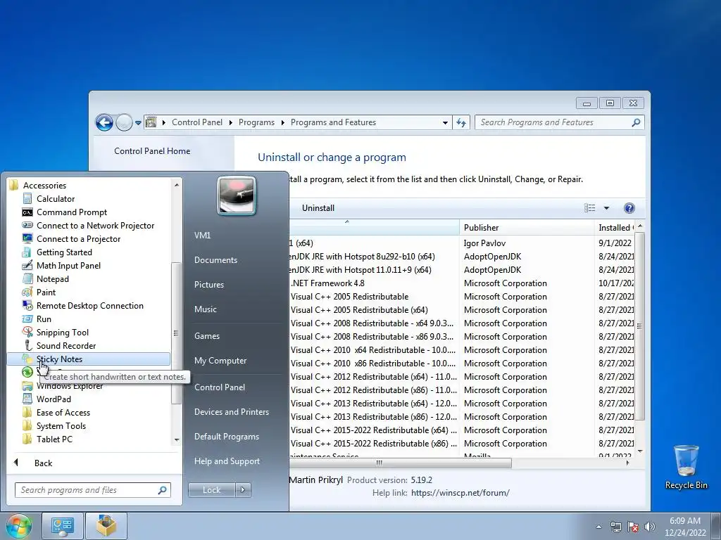721x540 pixels.
Task: Open Sound Recorder
Action: [x=65, y=345]
